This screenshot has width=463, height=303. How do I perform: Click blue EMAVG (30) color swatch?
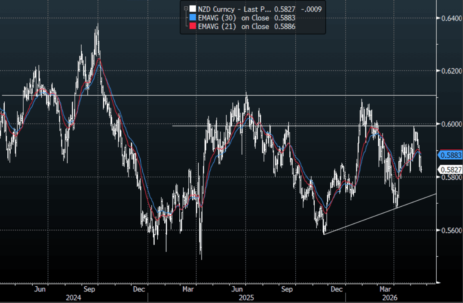tap(193, 18)
